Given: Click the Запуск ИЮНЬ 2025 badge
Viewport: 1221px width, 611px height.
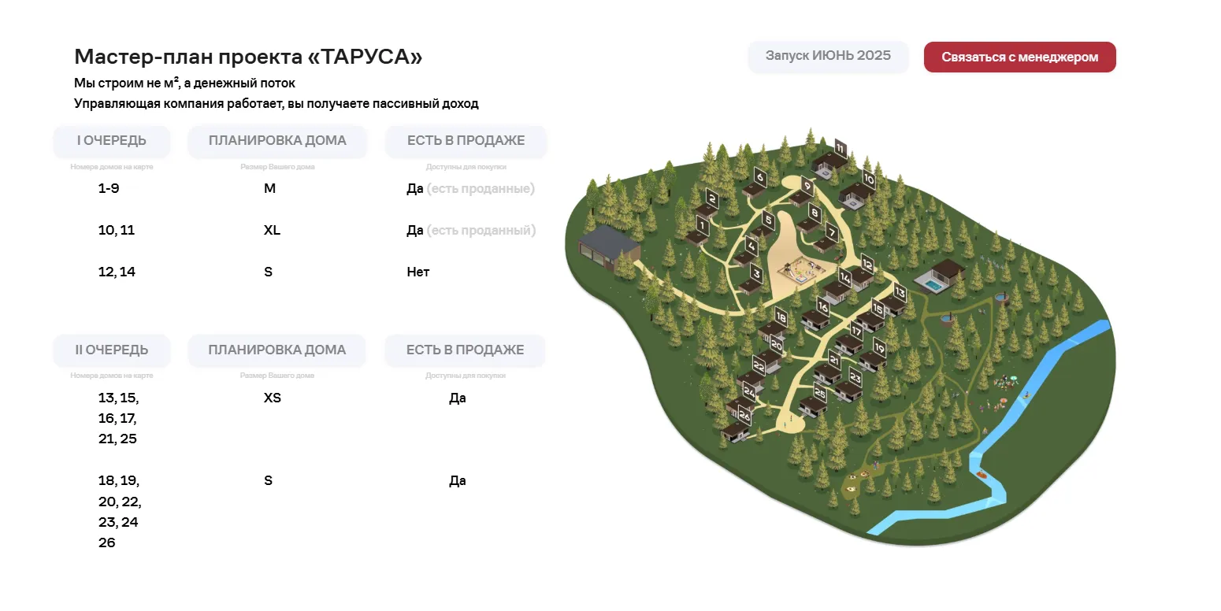Looking at the screenshot, I should tap(828, 56).
